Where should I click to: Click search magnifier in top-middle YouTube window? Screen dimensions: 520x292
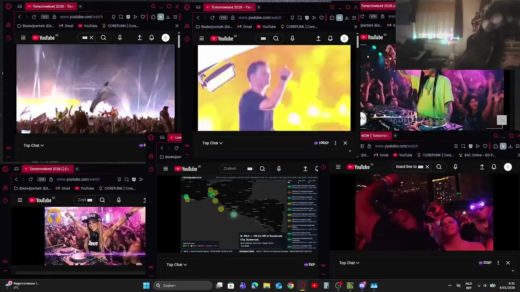pos(276,39)
